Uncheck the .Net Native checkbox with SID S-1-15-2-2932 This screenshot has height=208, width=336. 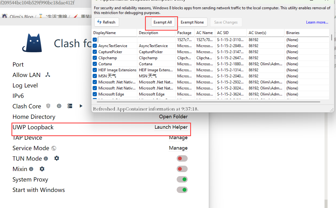[95, 82]
